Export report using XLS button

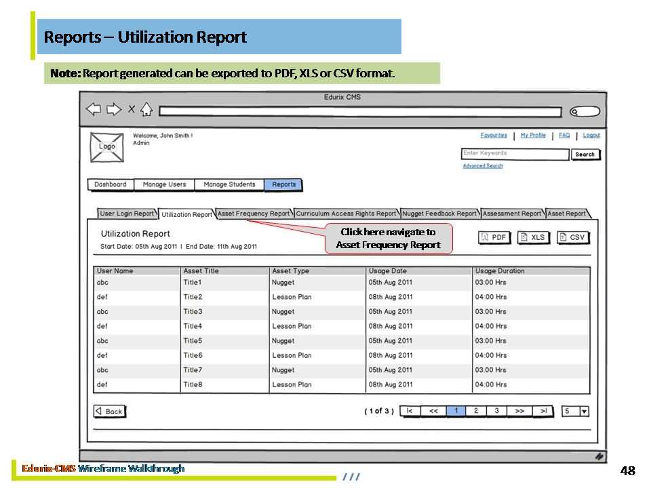pyautogui.click(x=533, y=237)
